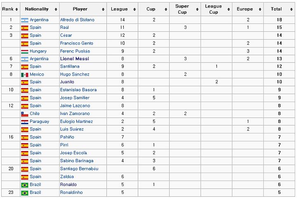The width and height of the screenshot is (297, 198).
Task: Open the Hugo Sánchez player page
Action: click(75, 74)
